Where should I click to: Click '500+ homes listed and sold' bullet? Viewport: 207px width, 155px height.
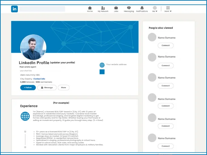click(57, 134)
